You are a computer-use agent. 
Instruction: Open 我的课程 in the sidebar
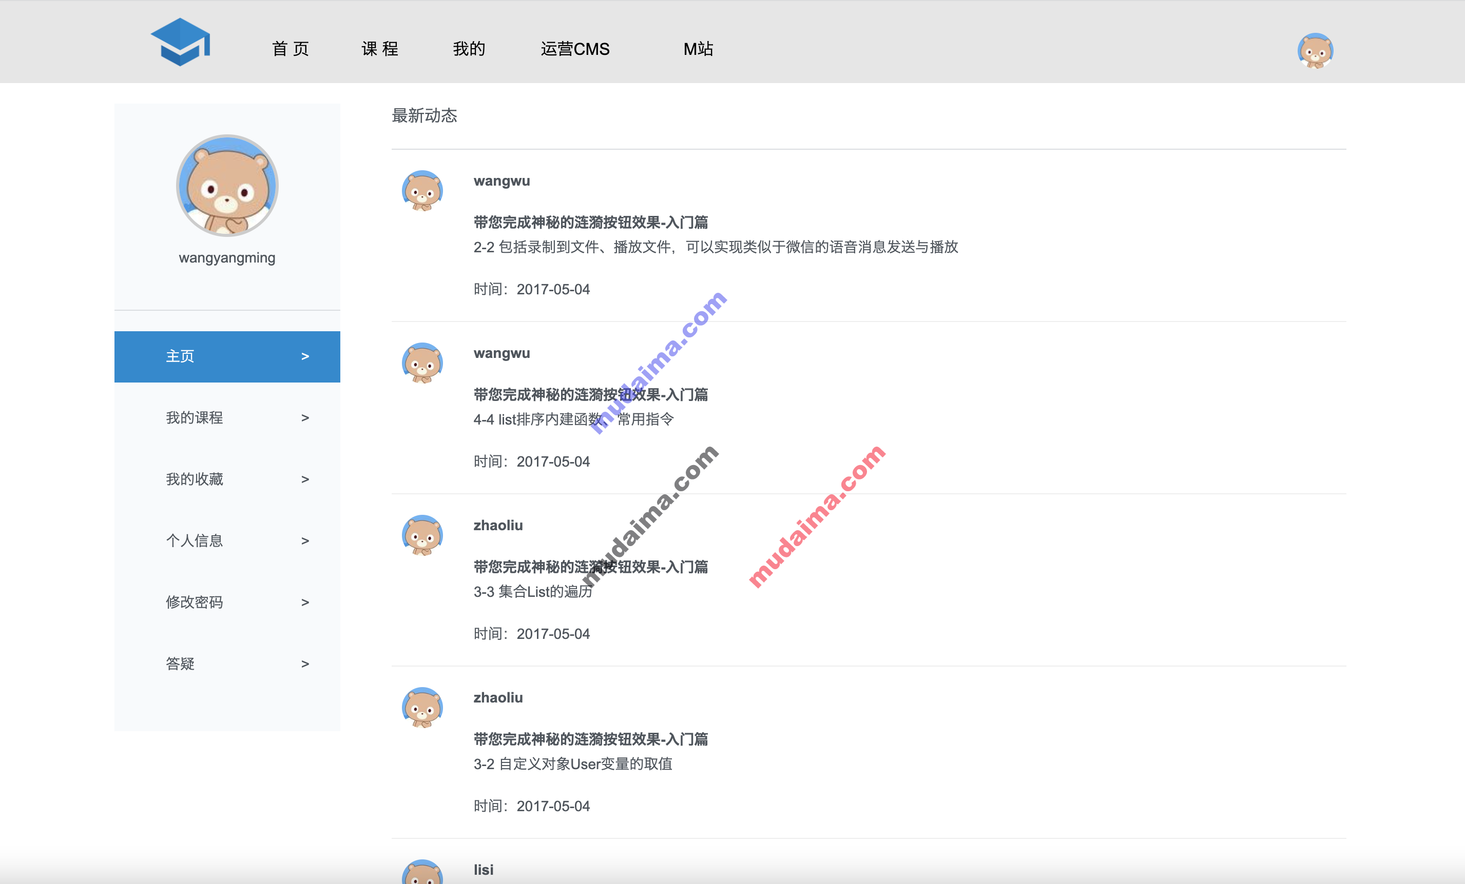pyautogui.click(x=227, y=417)
